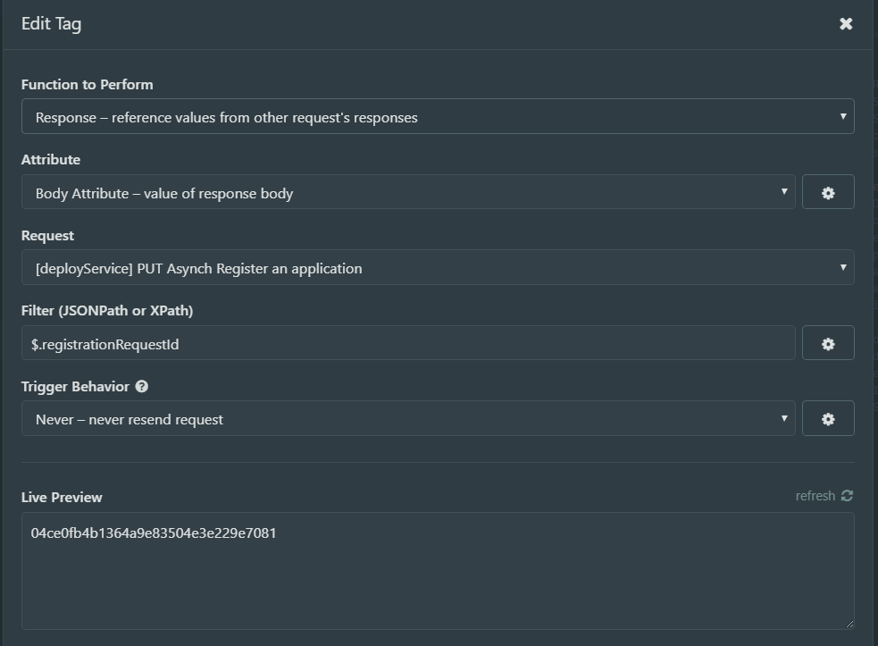This screenshot has height=646, width=878.
Task: Click the Trigger Behavior label text
Action: (x=75, y=387)
